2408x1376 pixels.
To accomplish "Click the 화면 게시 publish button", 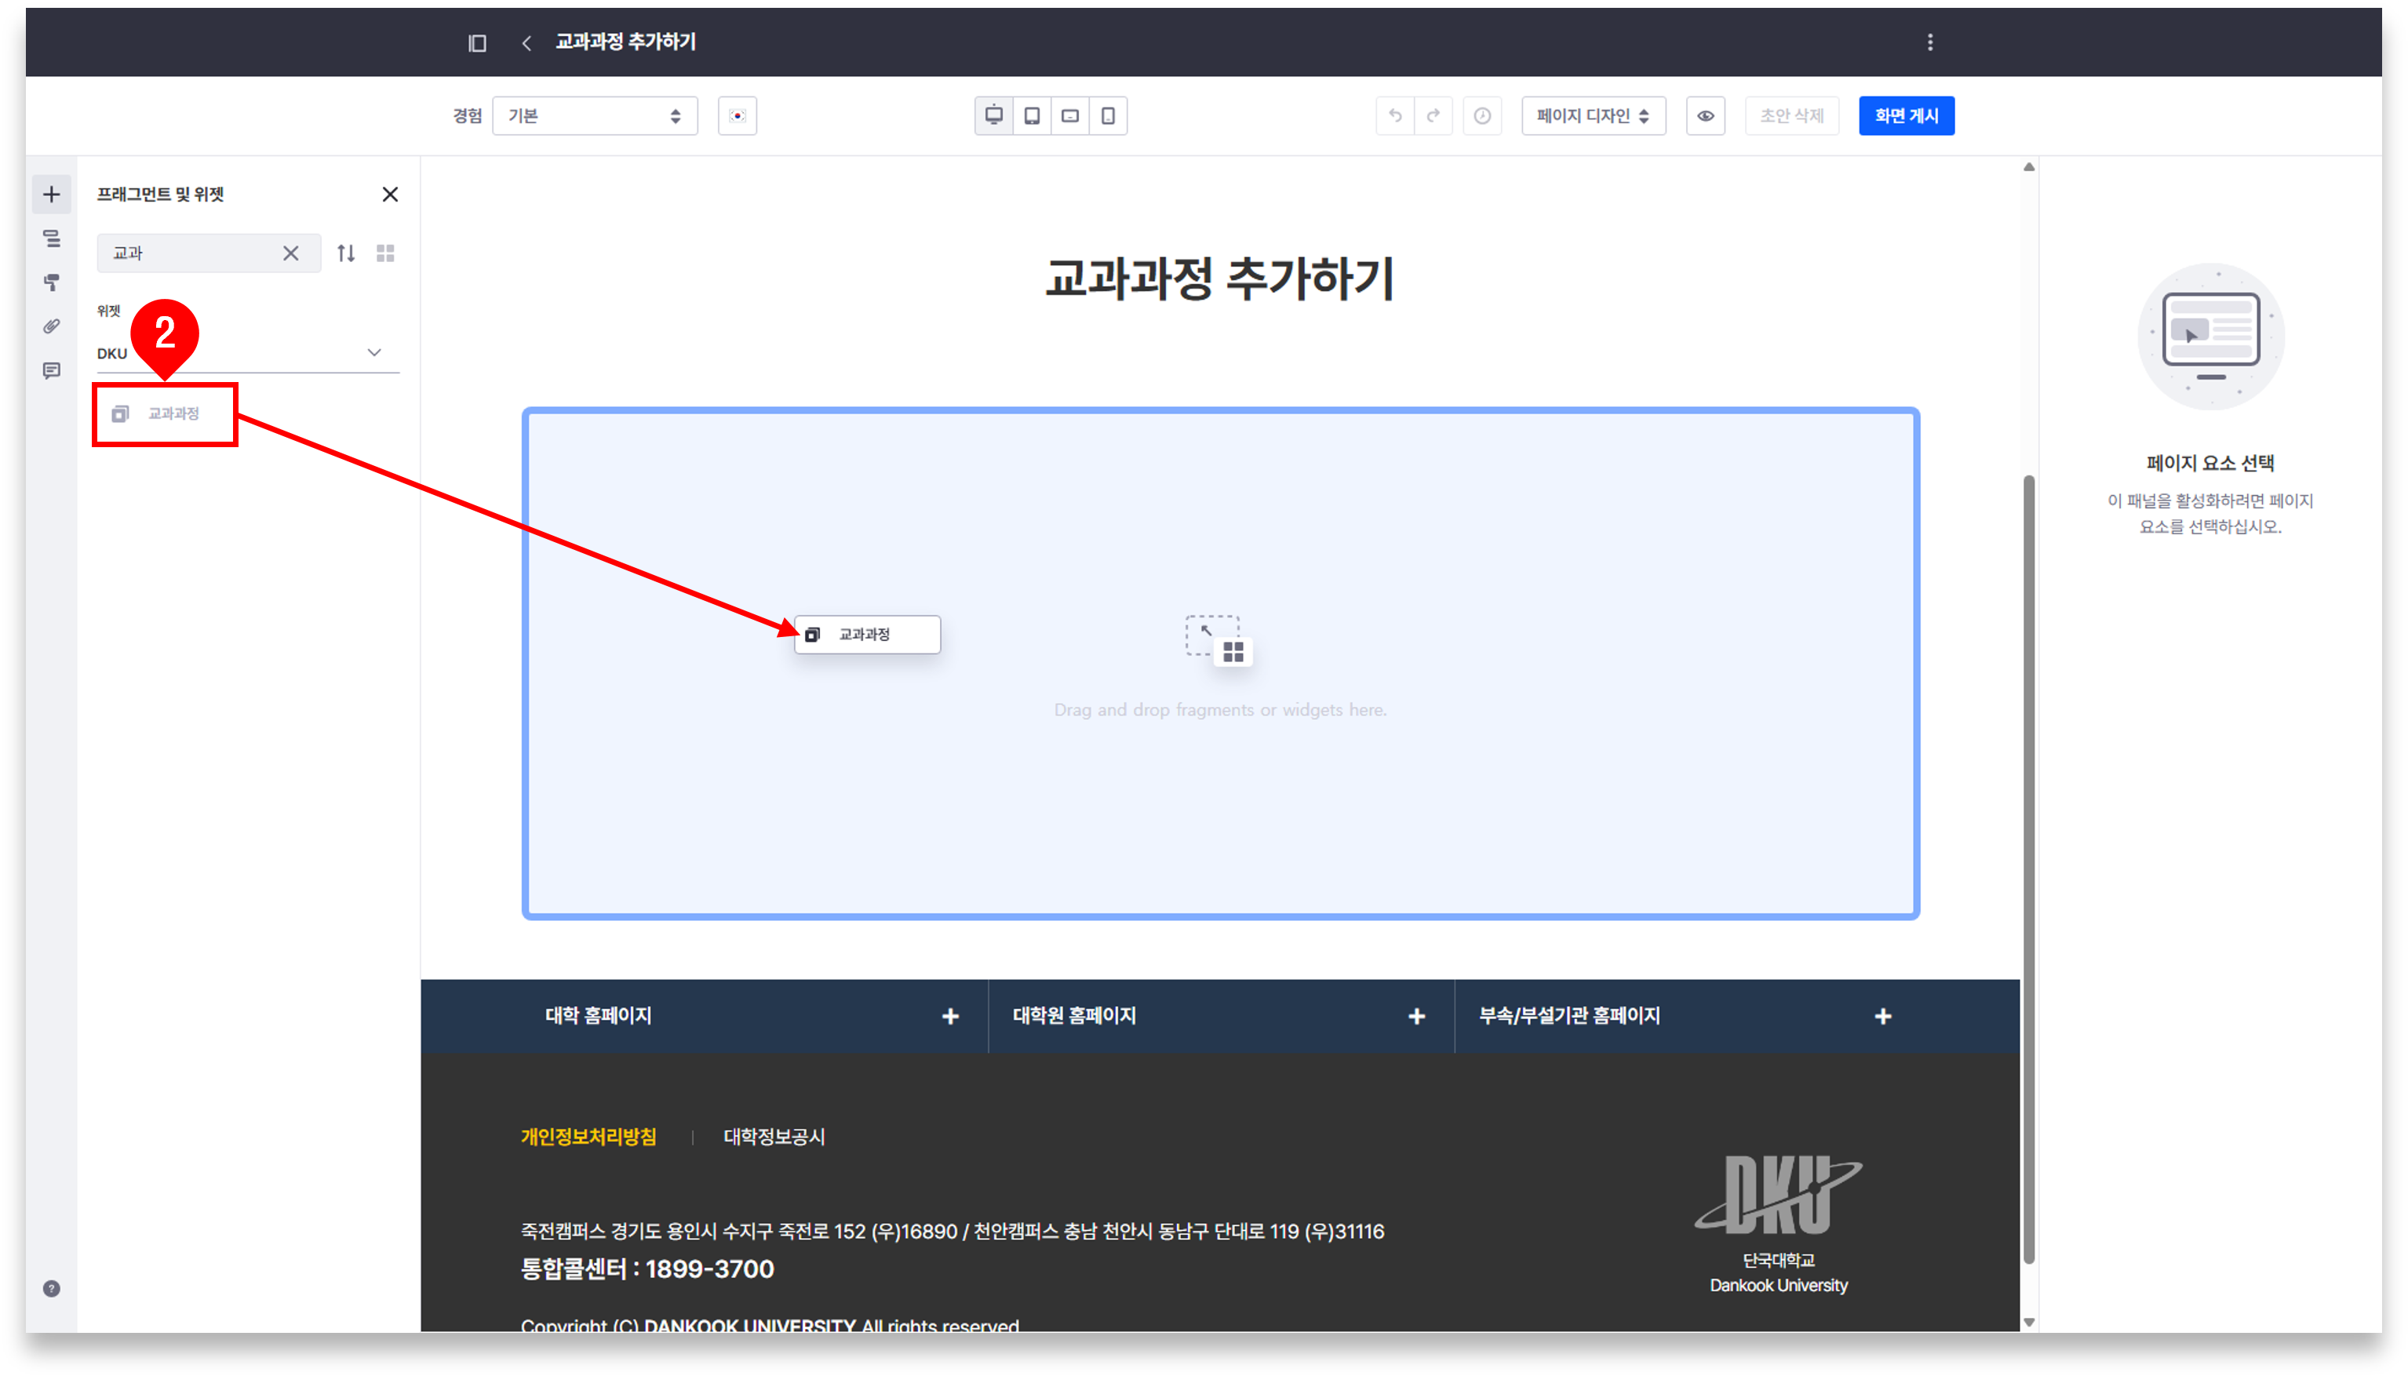I will pyautogui.click(x=1905, y=115).
